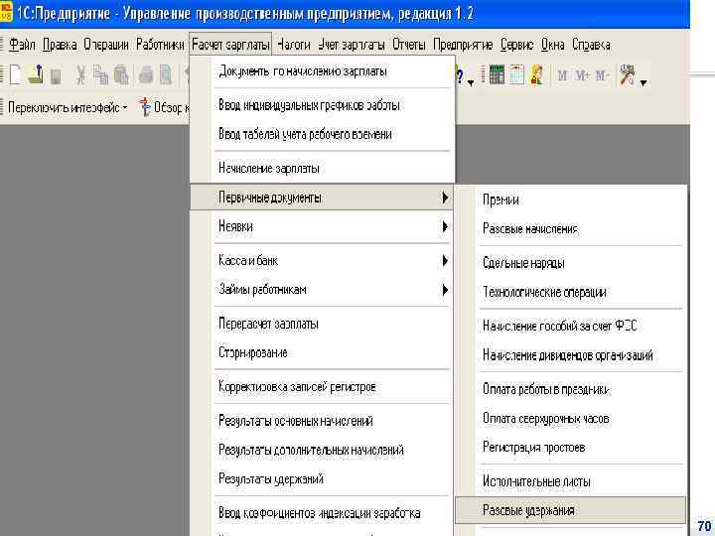This screenshot has width=715, height=536.
Task: Open the Сервис menu
Action: pos(517,45)
